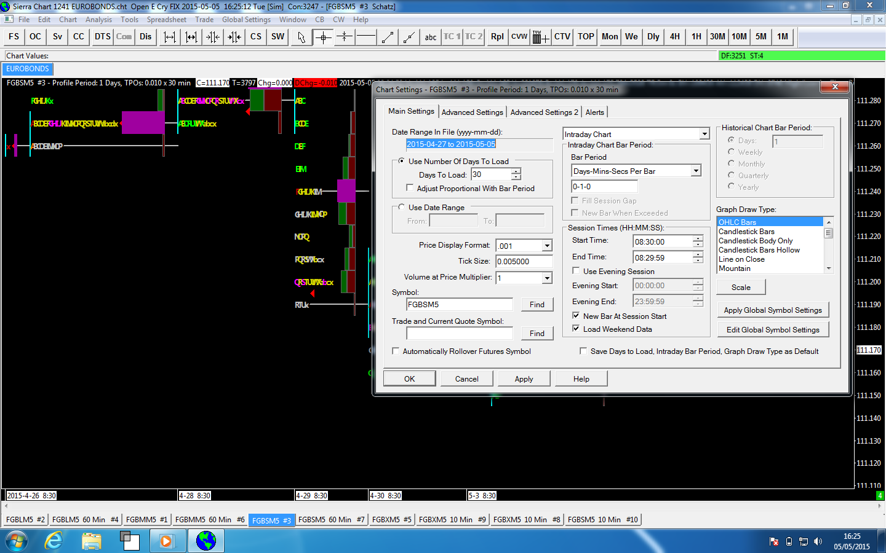Pick the abc text drawing tool
The width and height of the screenshot is (886, 553).
pyautogui.click(x=431, y=37)
